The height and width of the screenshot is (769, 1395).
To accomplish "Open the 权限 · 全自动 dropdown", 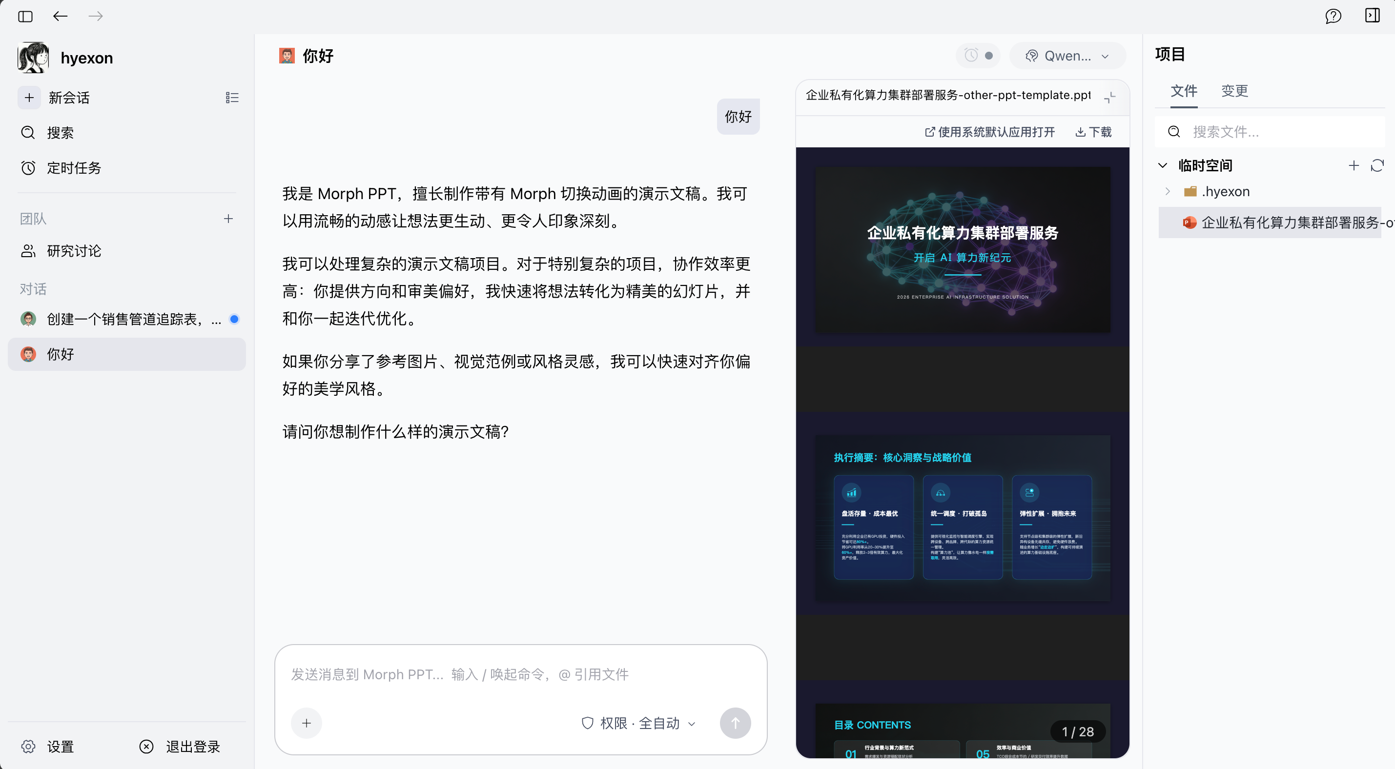I will point(638,723).
